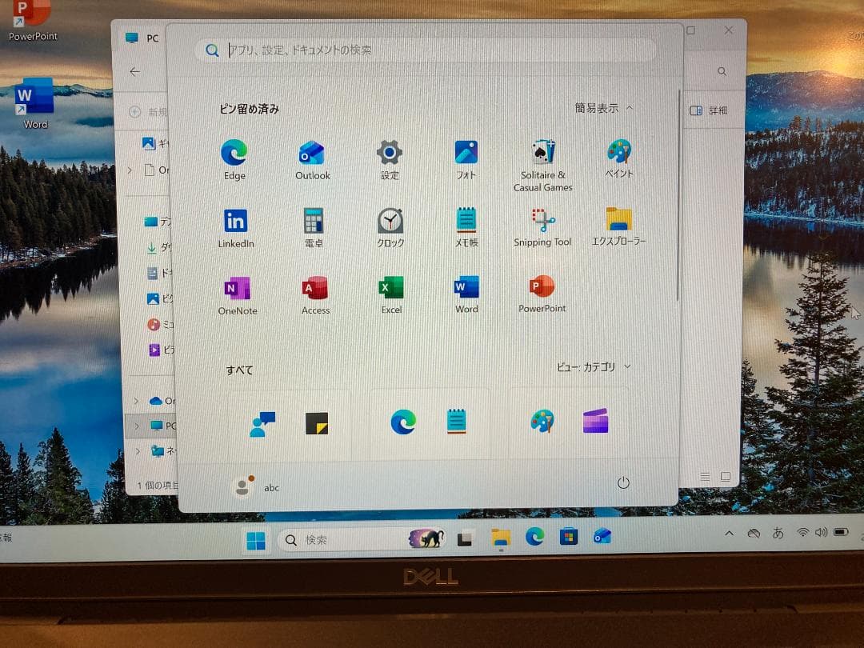Toggle 詳細 details pane in Explorer window
Viewport: 864px width, 648px height.
click(x=709, y=110)
